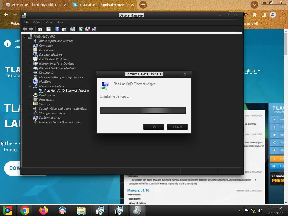Click the uninstalling devices progress bar
Image resolution: width=288 pixels, height=216 pixels.
pyautogui.click(x=143, y=111)
